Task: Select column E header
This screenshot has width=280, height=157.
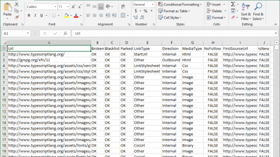Action: (x=147, y=43)
